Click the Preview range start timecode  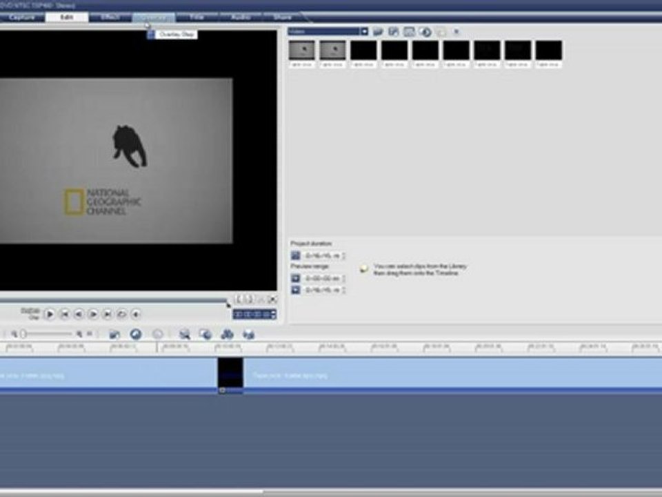point(322,278)
